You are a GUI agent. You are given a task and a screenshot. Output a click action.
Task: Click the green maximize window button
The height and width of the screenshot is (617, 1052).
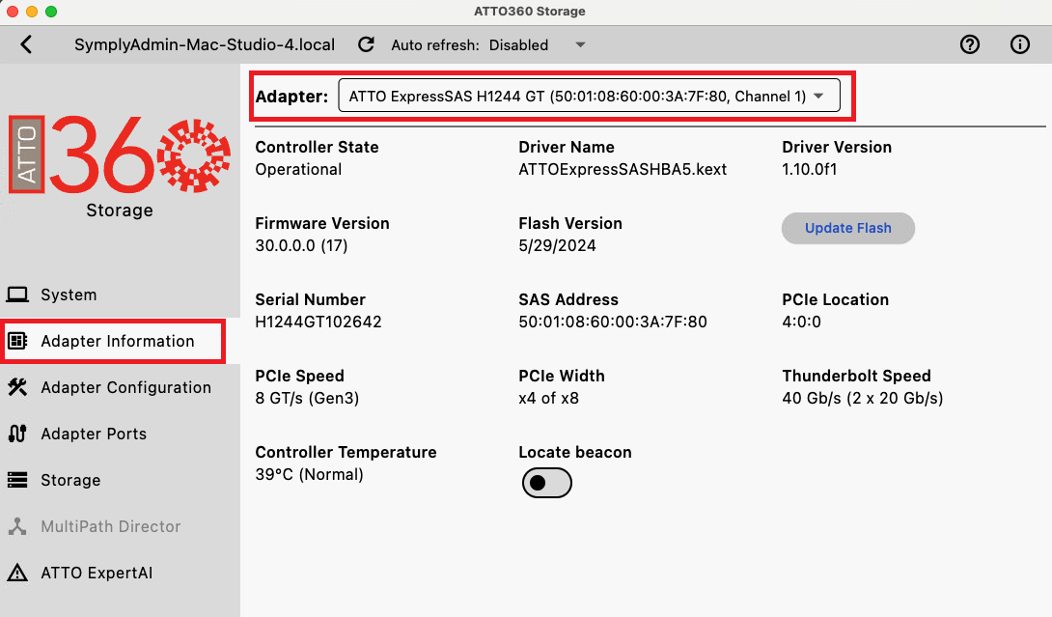point(51,12)
